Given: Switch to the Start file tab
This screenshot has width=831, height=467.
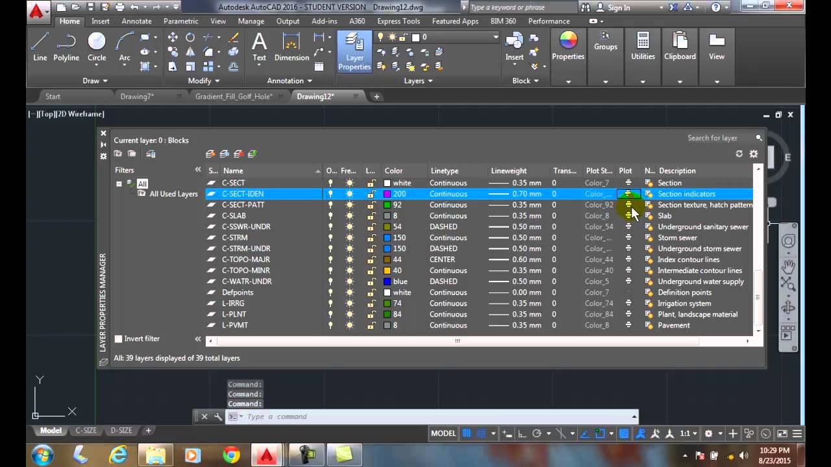Looking at the screenshot, I should (53, 96).
